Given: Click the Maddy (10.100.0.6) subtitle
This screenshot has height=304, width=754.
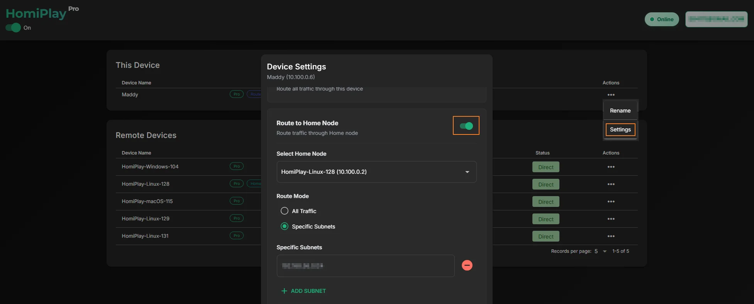Looking at the screenshot, I should pos(291,77).
